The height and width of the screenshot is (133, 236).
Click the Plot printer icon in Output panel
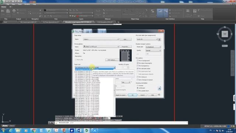click(14, 11)
